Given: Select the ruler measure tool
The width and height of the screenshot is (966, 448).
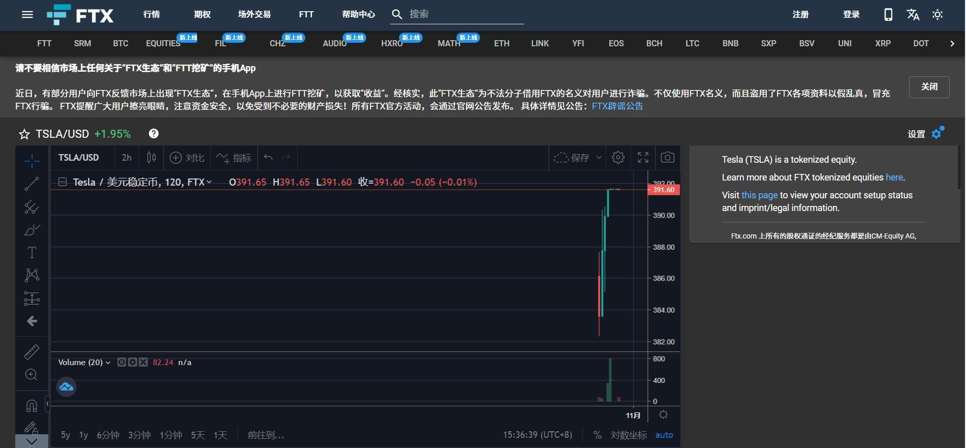Looking at the screenshot, I should [32, 352].
